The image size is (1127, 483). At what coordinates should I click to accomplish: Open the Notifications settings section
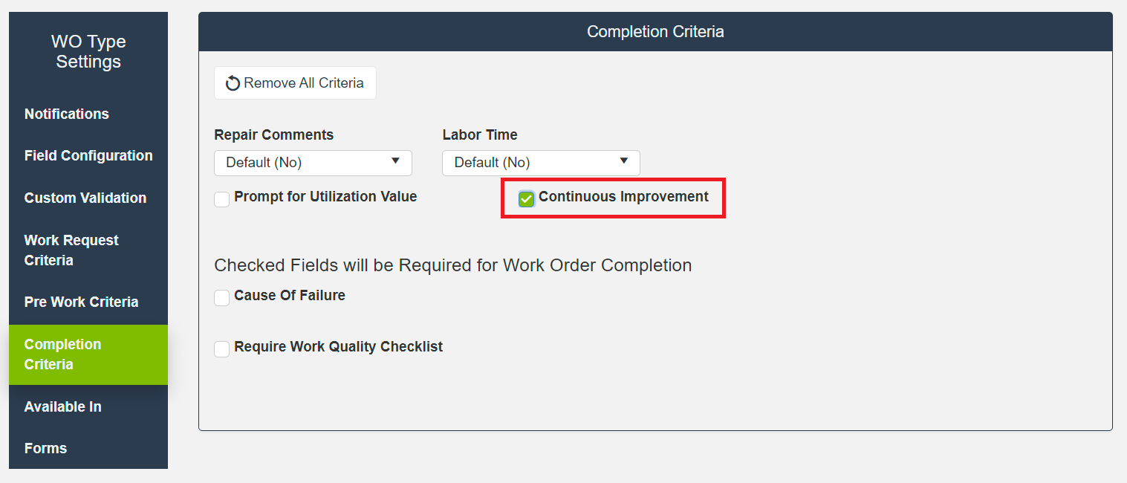(x=67, y=114)
